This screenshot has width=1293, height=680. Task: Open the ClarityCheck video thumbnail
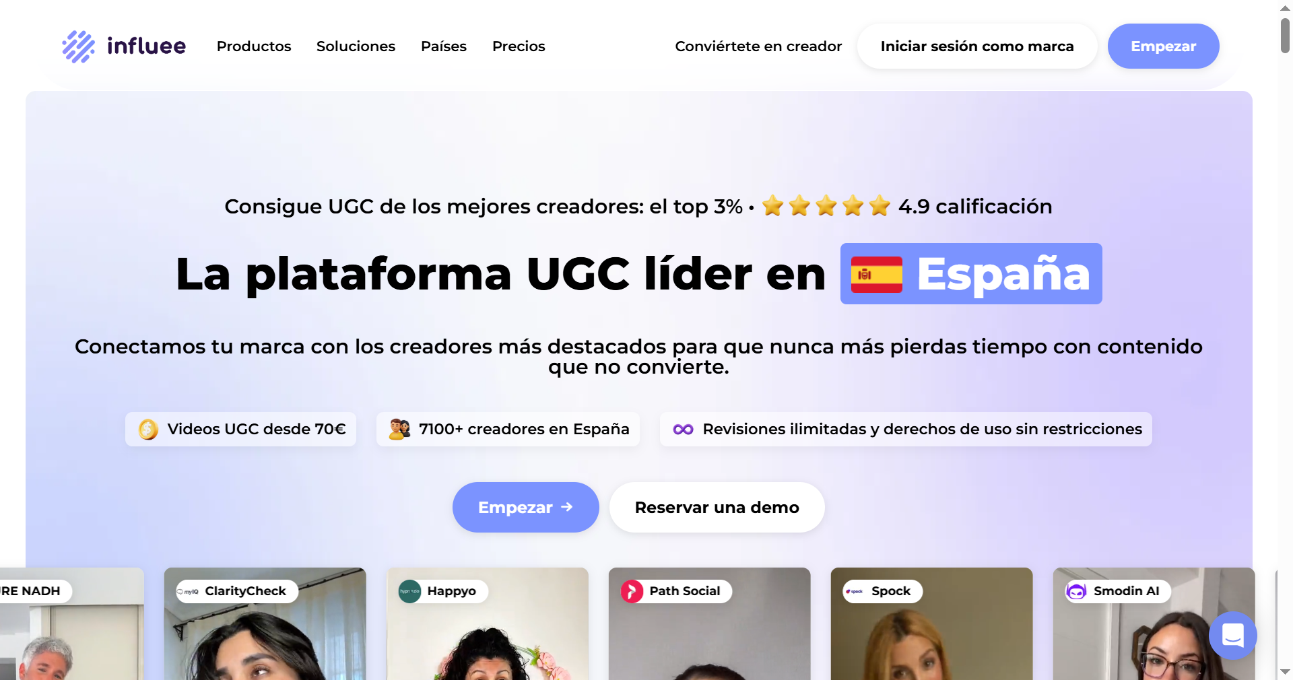265,624
